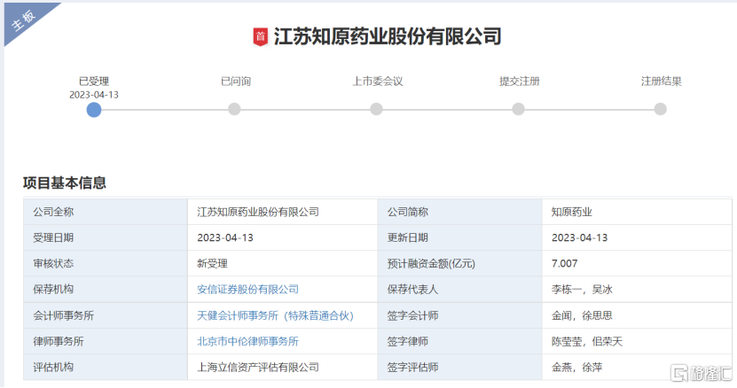Viewport: 737px width, 388px height.
Task: Click the 金闻，徐思思 accountants cell
Action: (582, 315)
